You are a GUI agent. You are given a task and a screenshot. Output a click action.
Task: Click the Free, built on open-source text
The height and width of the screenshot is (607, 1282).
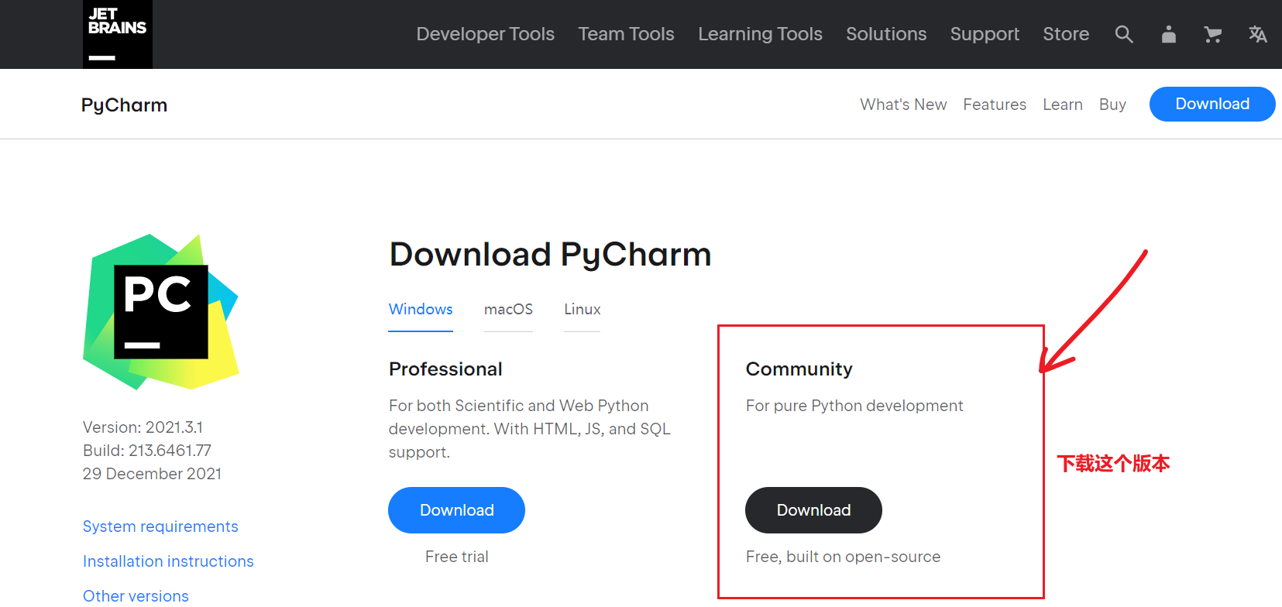[843, 557]
